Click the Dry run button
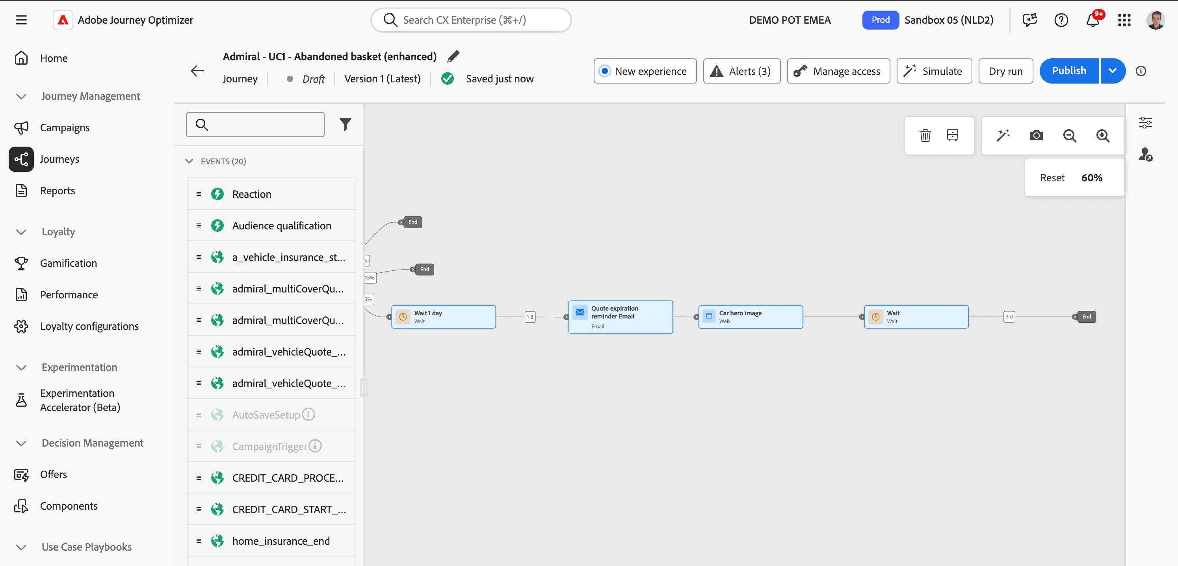1178x566 pixels. [1005, 71]
